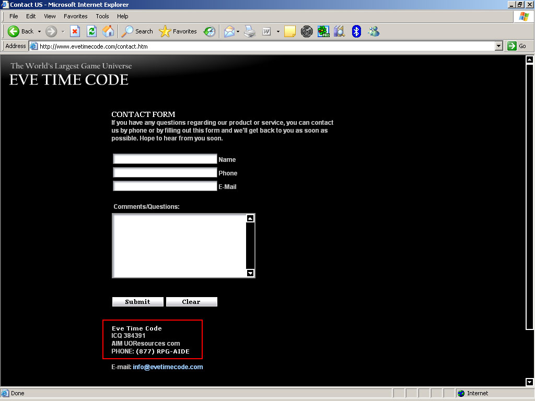
Task: Open the History clock icon
Action: (x=210, y=31)
